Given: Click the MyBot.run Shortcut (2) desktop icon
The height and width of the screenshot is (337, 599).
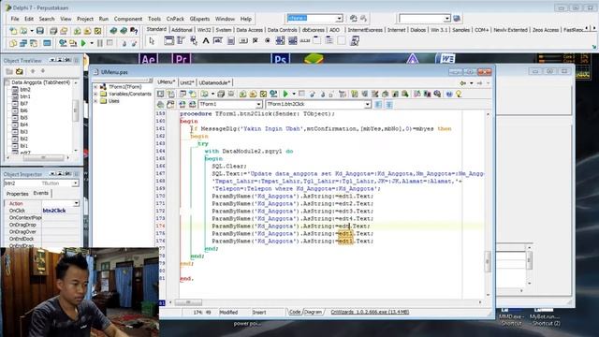Looking at the screenshot, I should point(545,317).
